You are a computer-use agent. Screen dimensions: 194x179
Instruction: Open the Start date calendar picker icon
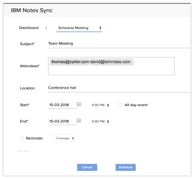(x=79, y=104)
